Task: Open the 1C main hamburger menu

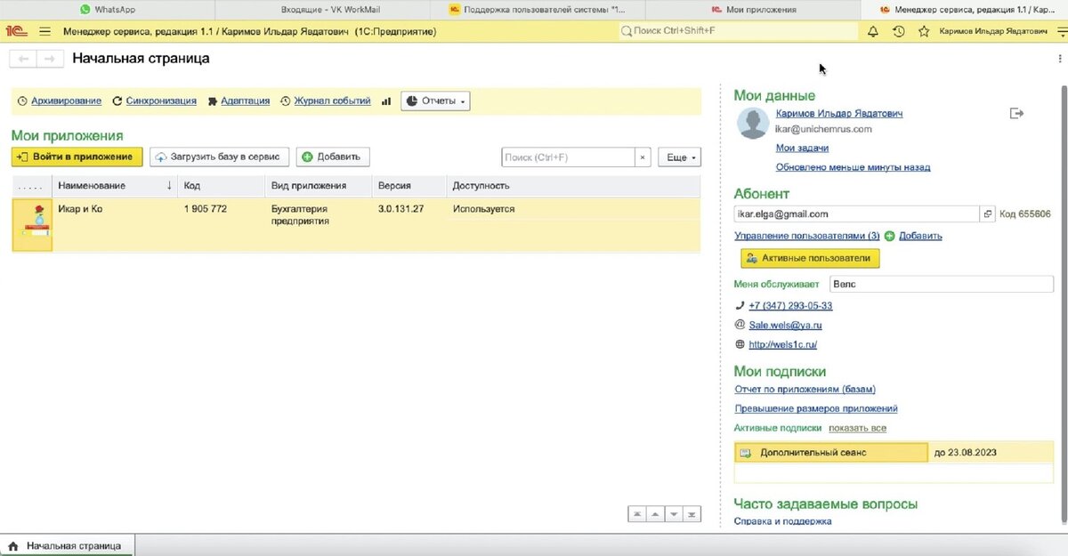Action: (x=44, y=31)
